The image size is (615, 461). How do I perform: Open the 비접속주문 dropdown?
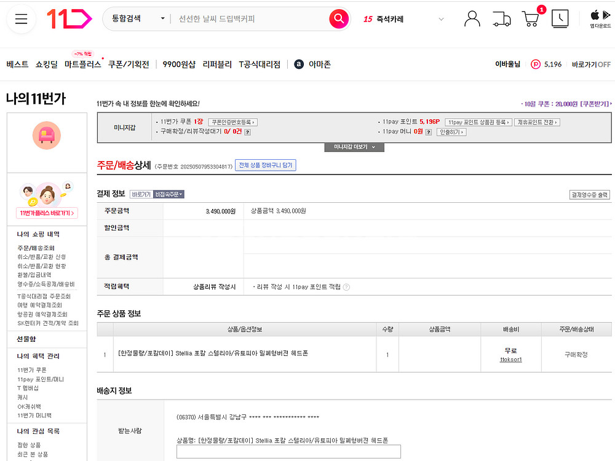pyautogui.click(x=169, y=194)
